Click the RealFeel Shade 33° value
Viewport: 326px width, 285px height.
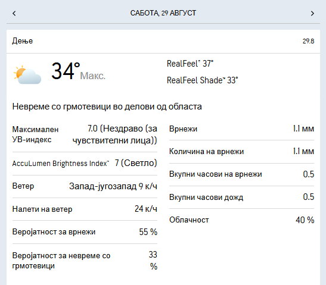coord(202,80)
